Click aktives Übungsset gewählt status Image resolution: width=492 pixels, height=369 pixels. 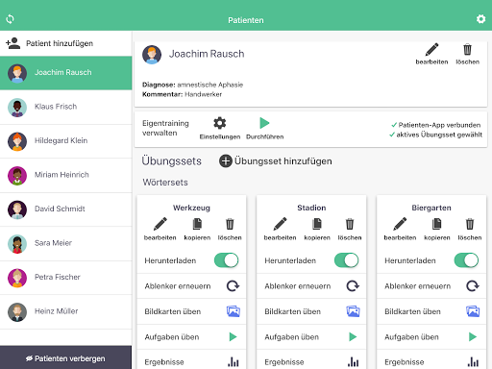coord(435,135)
